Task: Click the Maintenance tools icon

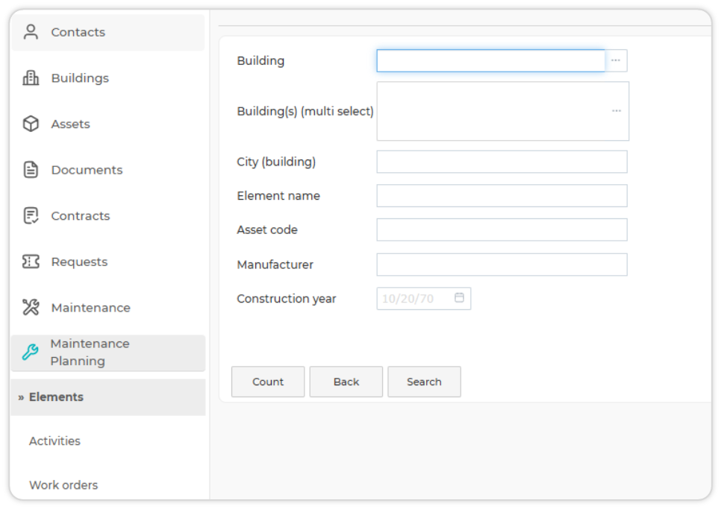Action: [x=31, y=308]
